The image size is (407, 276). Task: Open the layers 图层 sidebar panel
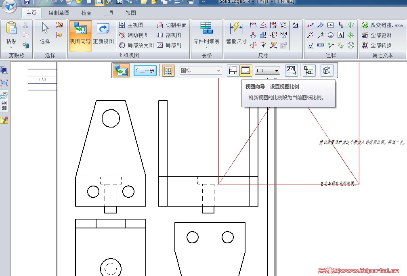[x=4, y=101]
